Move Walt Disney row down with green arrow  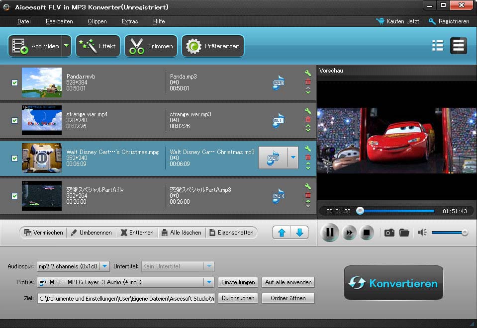tap(308, 168)
